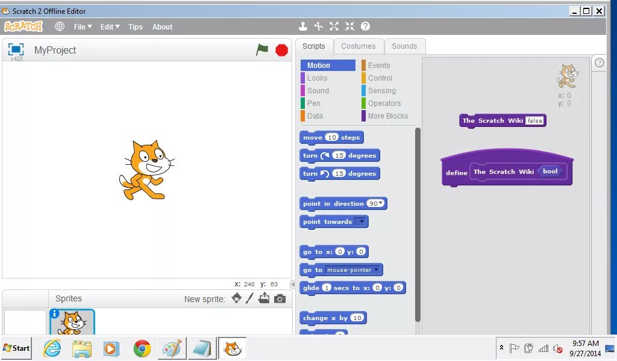Open sprite info via blue i badge

[x=54, y=313]
